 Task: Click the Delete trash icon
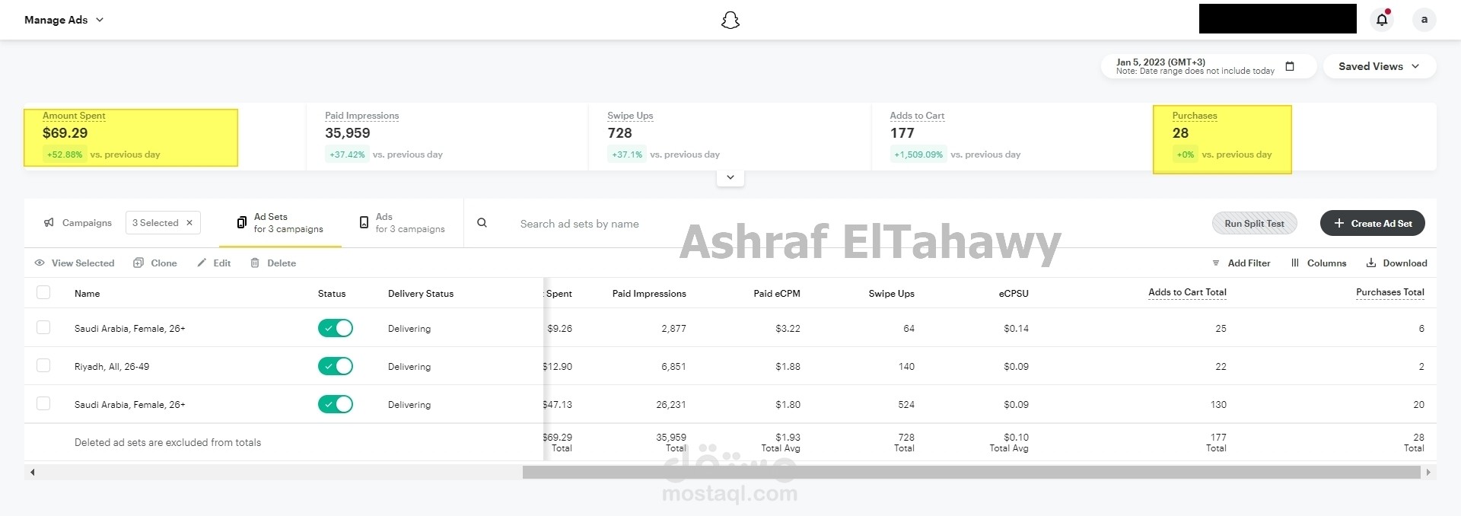(255, 263)
